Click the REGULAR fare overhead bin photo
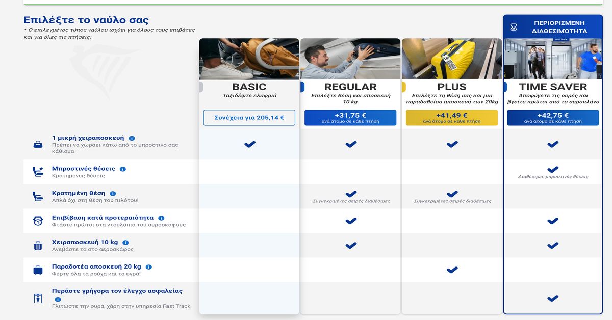The height and width of the screenshot is (320, 612). pos(350,59)
